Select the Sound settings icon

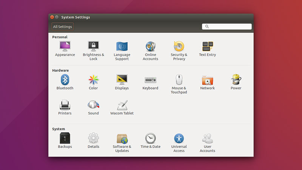pos(93,105)
